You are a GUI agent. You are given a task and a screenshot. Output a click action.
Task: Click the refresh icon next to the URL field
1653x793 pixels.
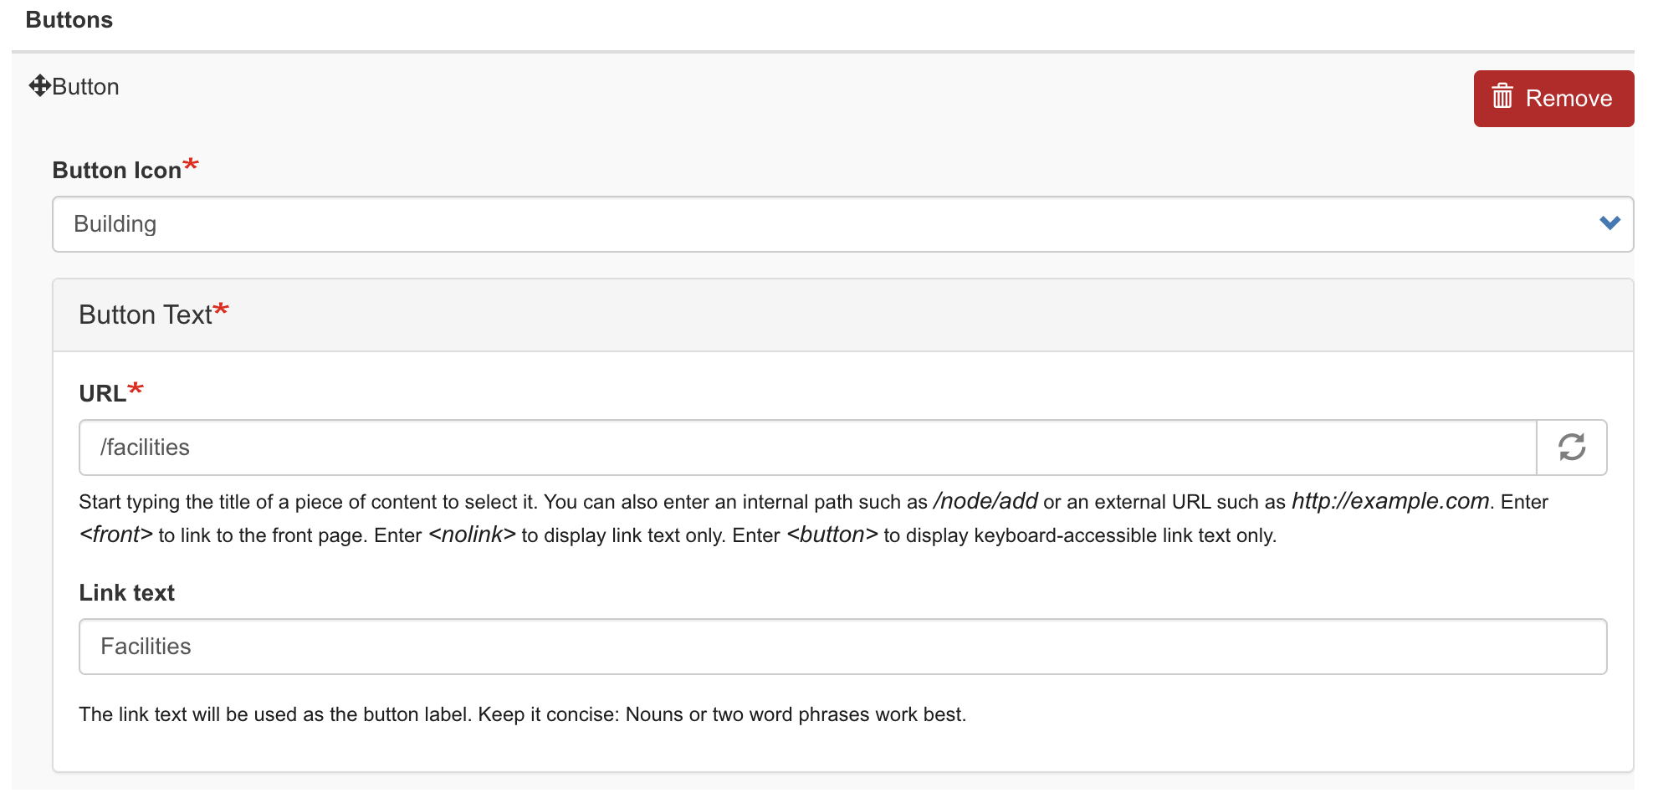click(x=1572, y=447)
